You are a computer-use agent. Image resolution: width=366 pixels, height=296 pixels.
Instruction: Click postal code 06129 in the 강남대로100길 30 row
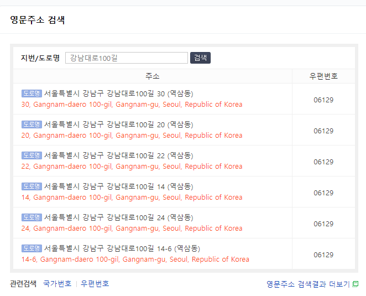pos(323,100)
